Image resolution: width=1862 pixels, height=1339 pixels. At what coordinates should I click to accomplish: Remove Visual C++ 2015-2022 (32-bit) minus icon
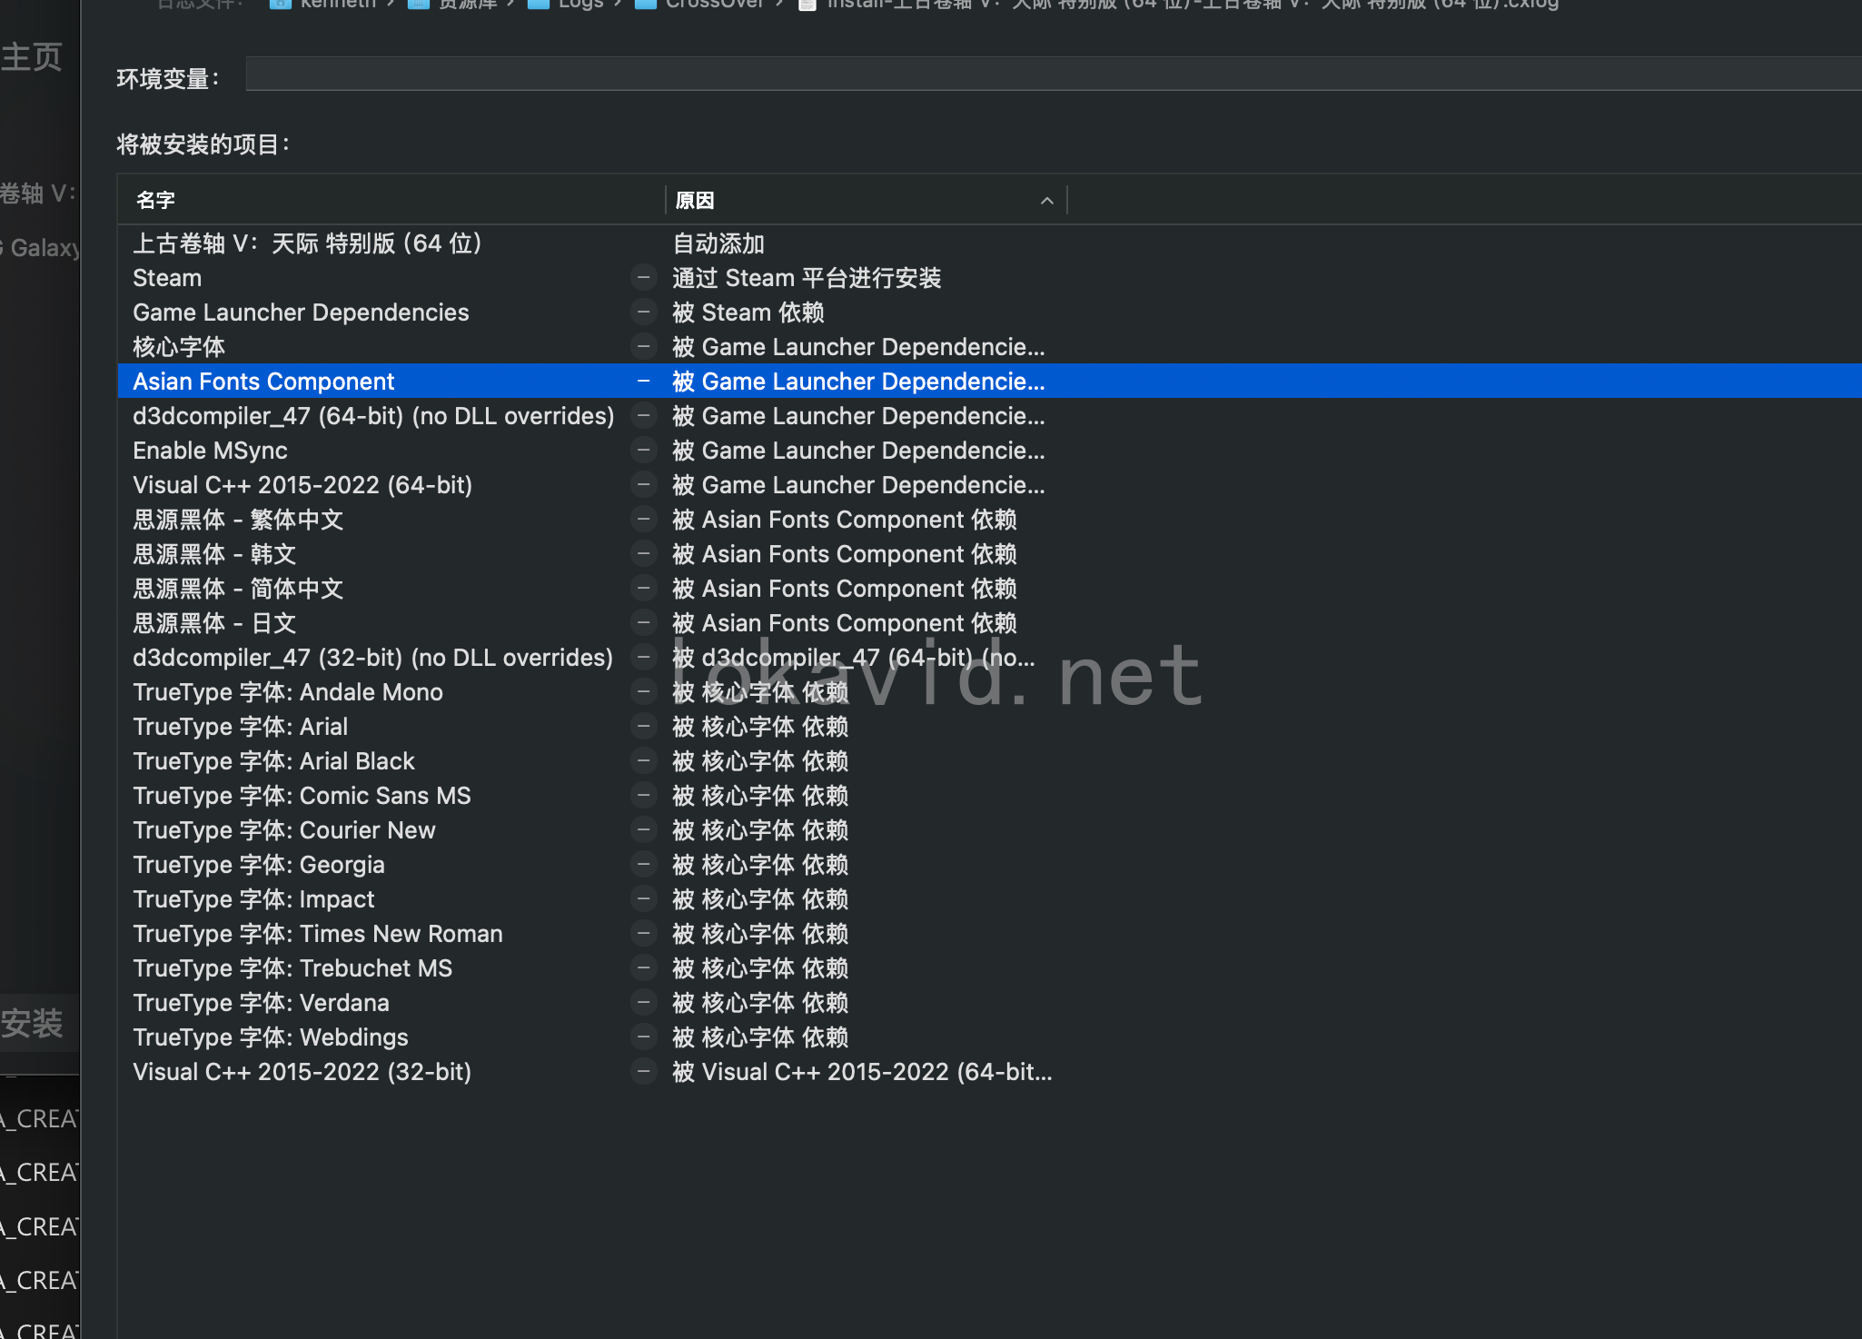click(x=643, y=1071)
